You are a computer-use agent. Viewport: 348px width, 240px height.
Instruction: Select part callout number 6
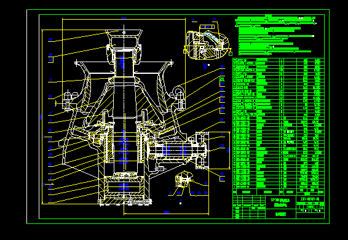[x=50, y=121]
